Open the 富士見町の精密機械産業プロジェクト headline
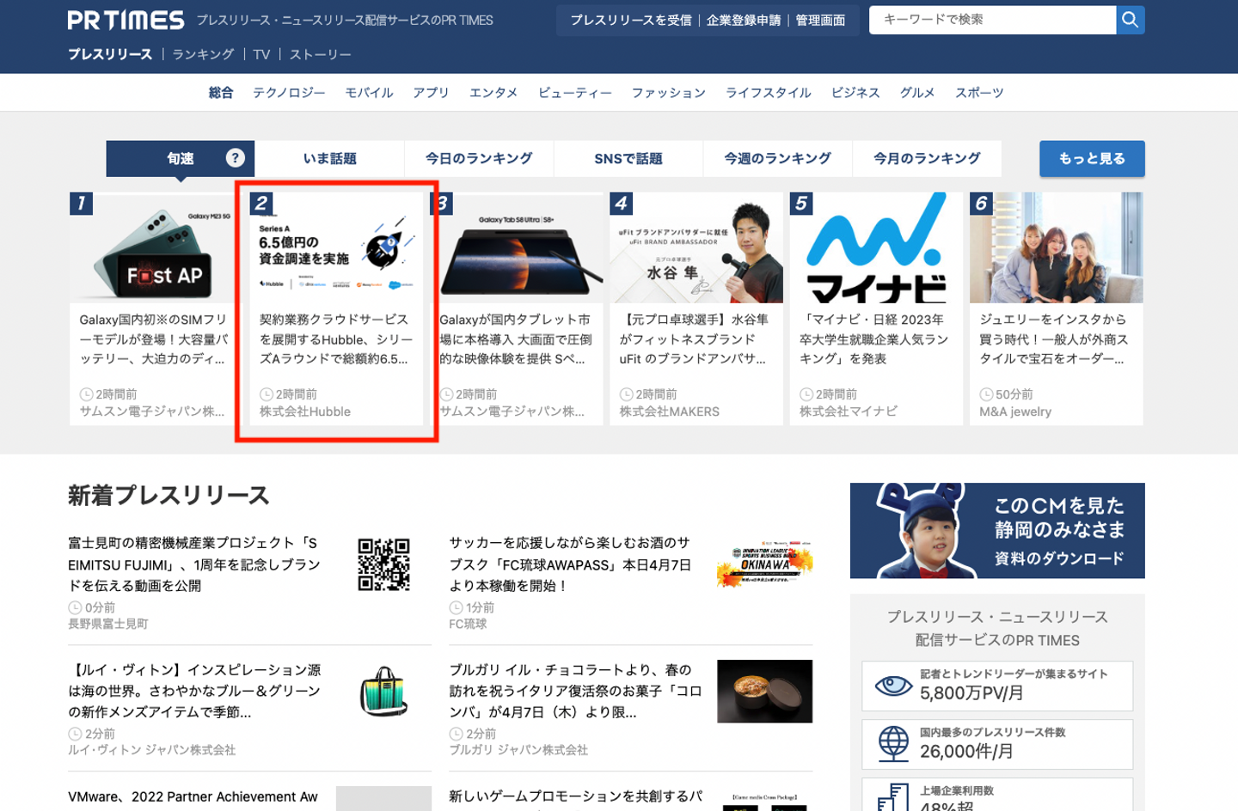The height and width of the screenshot is (811, 1238). pyautogui.click(x=194, y=564)
